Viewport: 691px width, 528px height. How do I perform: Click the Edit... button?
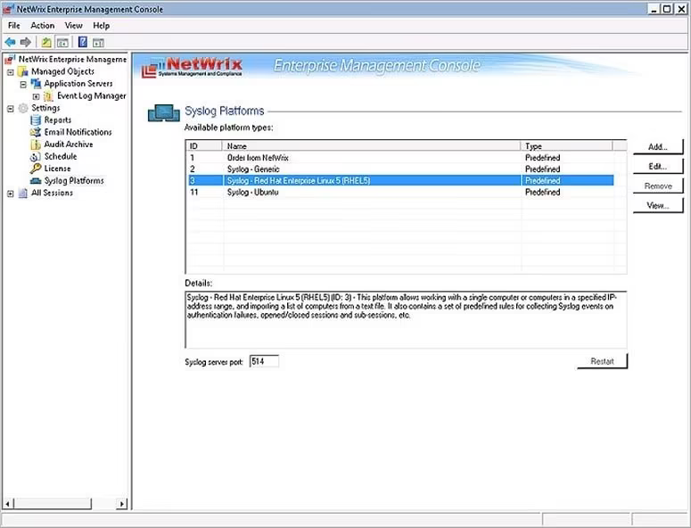[658, 166]
